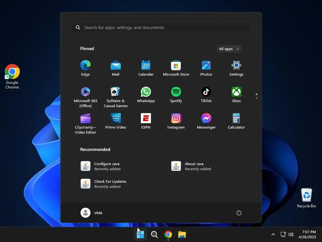Screen dimensions: 322x242
Task: Open WhatsApp
Action: pos(146,95)
